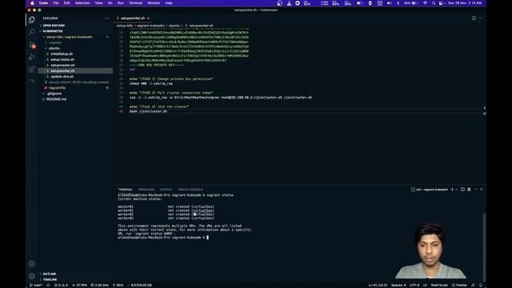Open macOS Spotlight search icon
The height and width of the screenshot is (288, 512).
pos(434,3)
